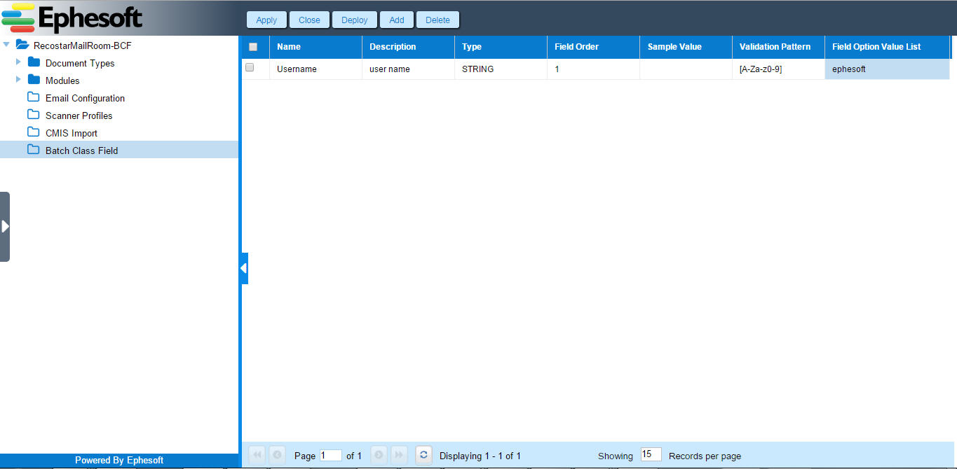
Task: Click the empty Sample Value cell for Username
Action: click(x=686, y=69)
